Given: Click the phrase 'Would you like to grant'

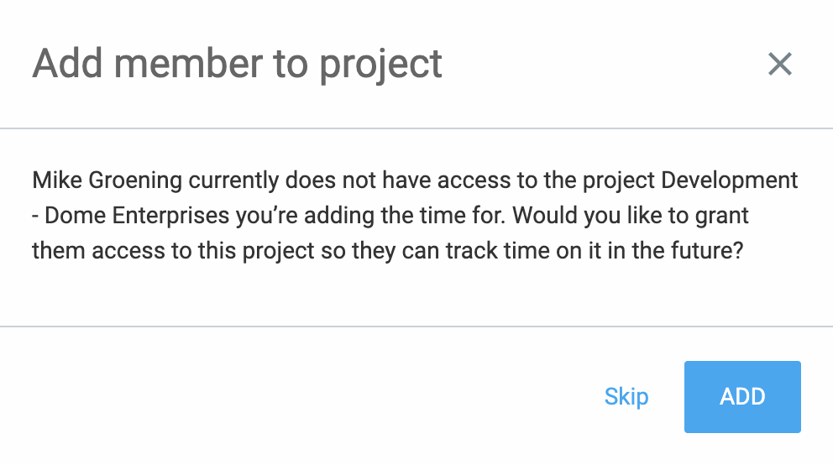Looking at the screenshot, I should pyautogui.click(x=631, y=216).
